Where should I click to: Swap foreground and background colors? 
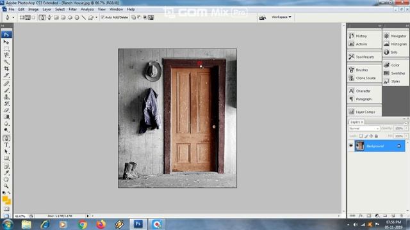[9, 193]
